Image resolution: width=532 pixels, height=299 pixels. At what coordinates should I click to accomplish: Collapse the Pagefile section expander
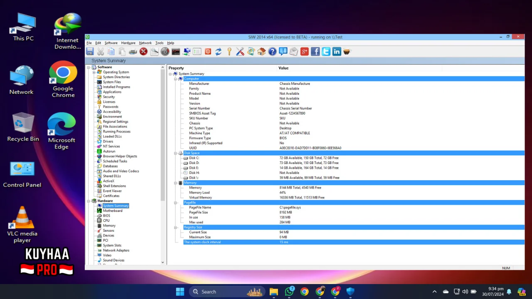click(x=176, y=203)
